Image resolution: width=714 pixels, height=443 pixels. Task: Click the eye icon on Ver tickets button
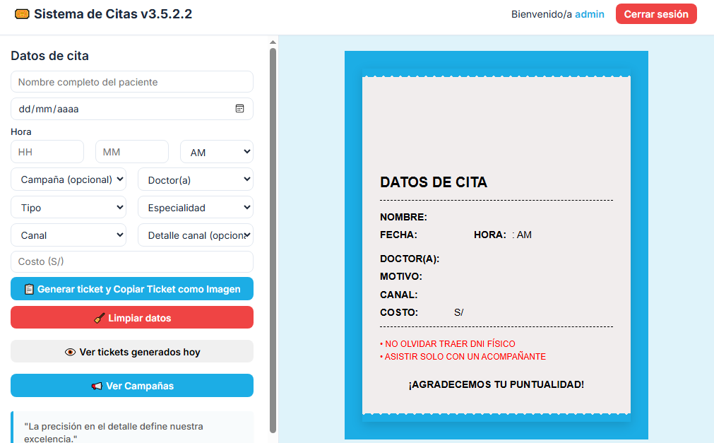click(70, 353)
